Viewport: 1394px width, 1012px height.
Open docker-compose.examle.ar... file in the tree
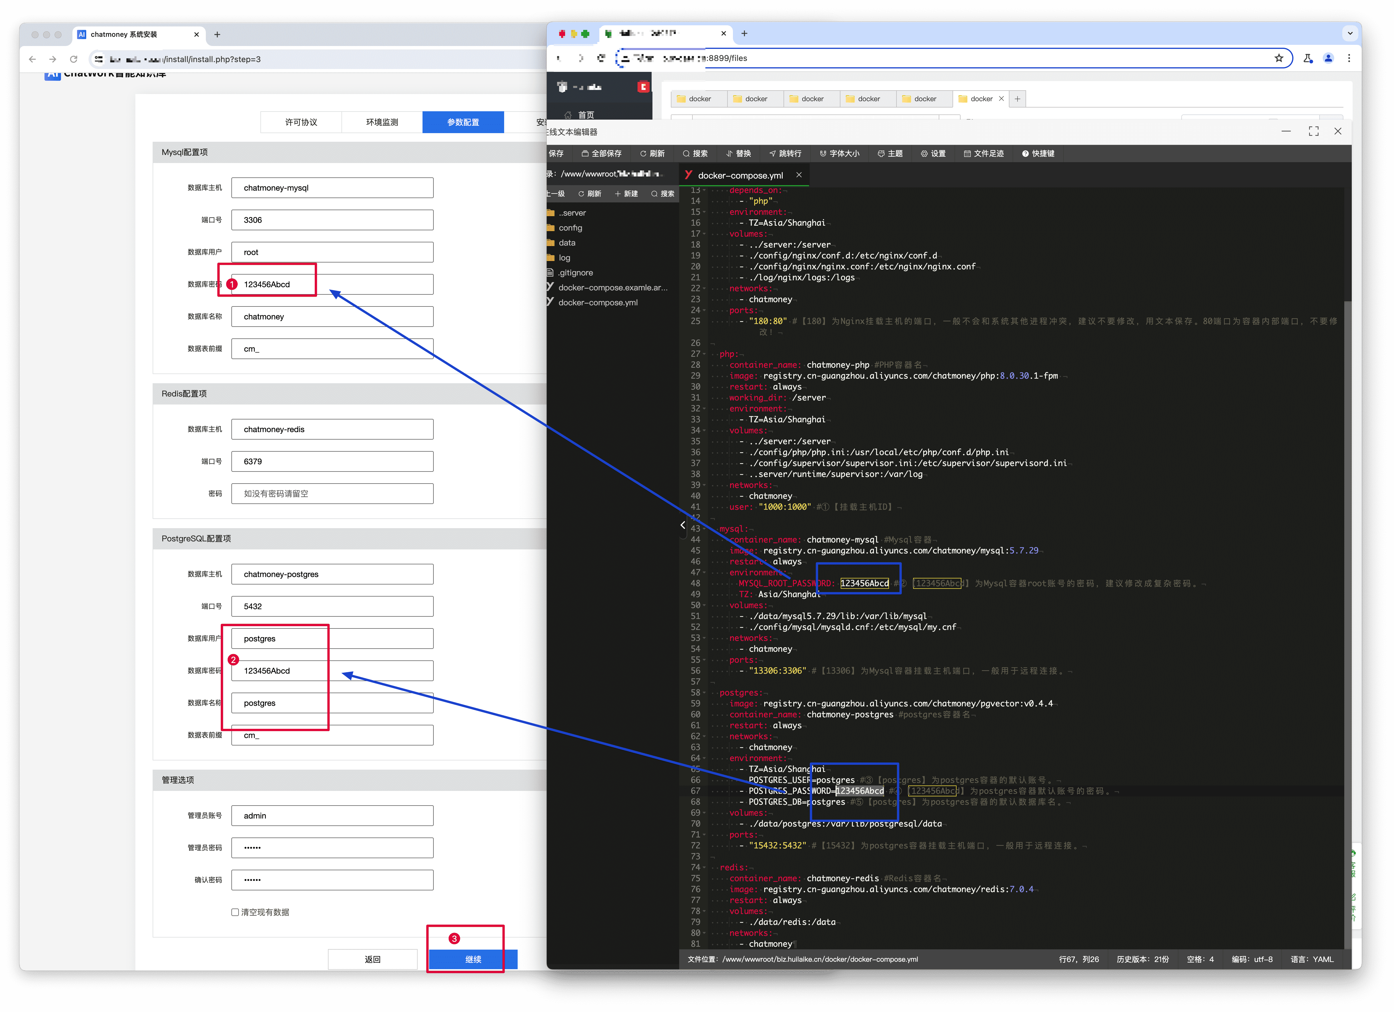click(x=612, y=288)
